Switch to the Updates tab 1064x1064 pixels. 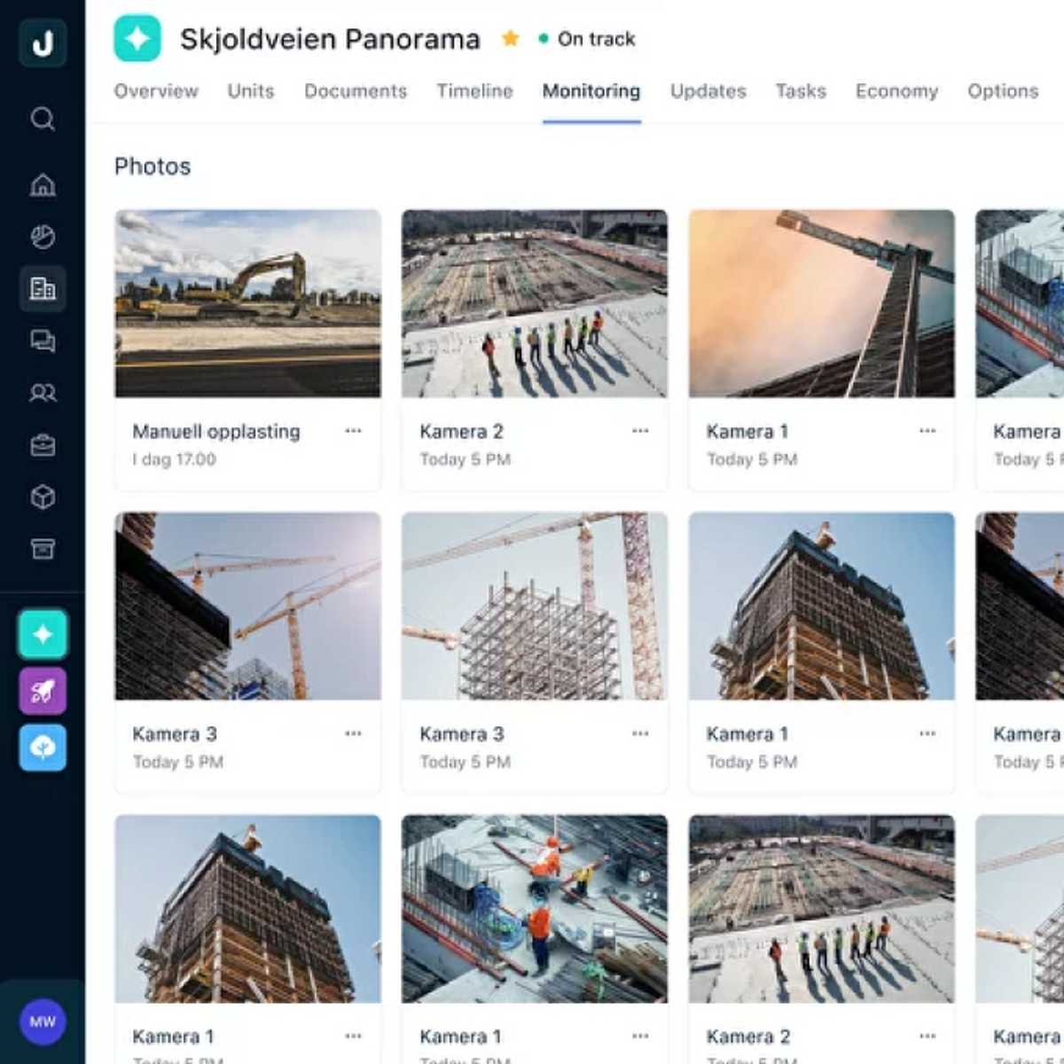tap(708, 90)
